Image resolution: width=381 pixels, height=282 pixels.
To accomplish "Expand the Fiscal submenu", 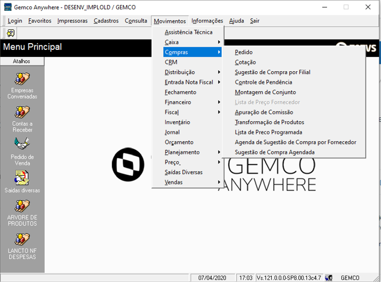I will click(193, 112).
